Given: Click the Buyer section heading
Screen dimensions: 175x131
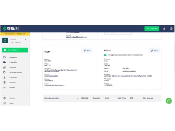Looking at the screenshot, I should [47, 52].
